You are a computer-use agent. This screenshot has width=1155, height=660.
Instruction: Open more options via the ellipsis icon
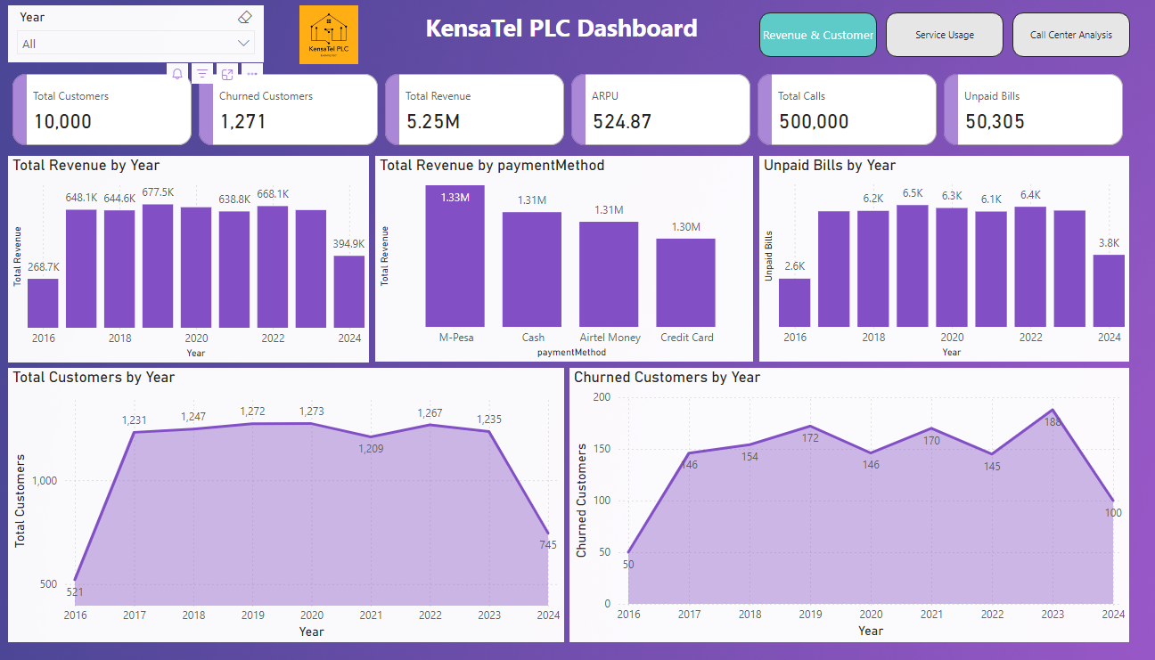(x=251, y=73)
